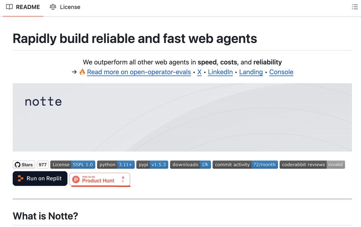Open the Console link
Viewport: 361px width, 227px height.
pos(281,72)
